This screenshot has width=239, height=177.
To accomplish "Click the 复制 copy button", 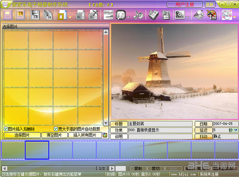I will (138, 169).
